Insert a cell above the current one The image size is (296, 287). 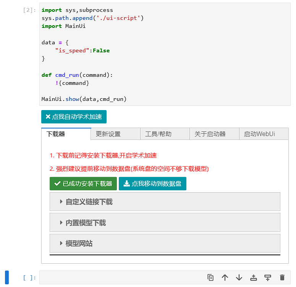253,277
